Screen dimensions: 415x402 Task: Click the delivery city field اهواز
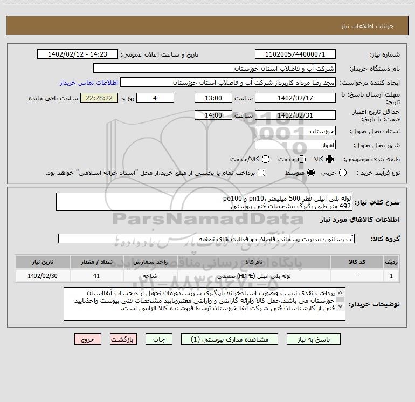[295, 145]
